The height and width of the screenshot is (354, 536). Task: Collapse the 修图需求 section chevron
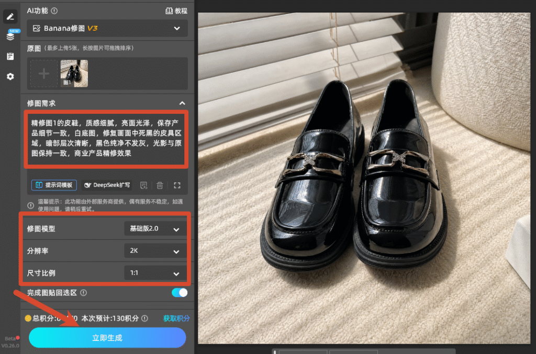182,103
